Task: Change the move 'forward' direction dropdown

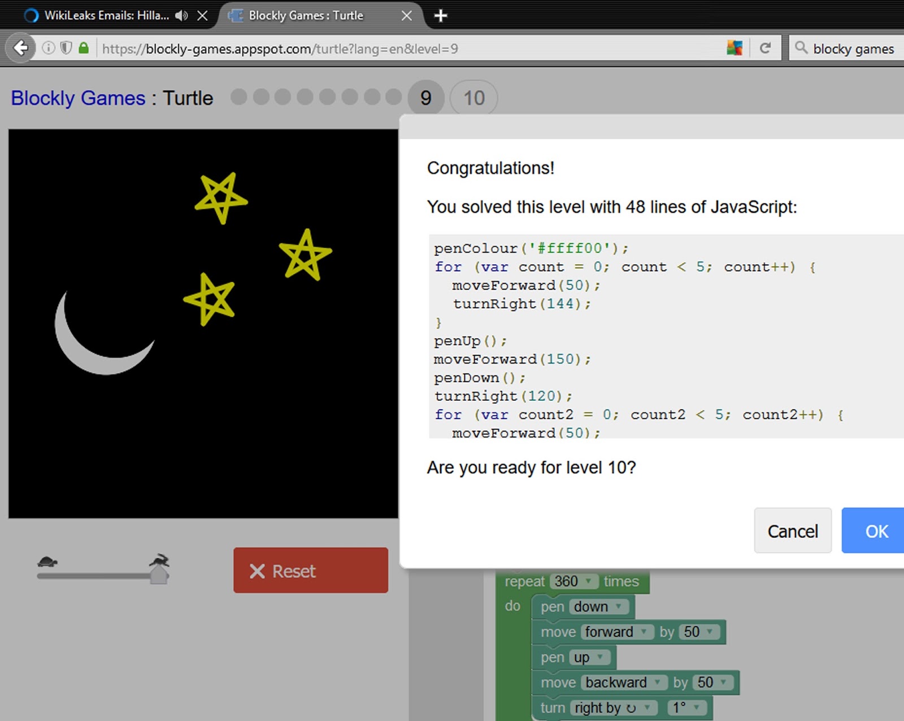Action: pyautogui.click(x=617, y=632)
